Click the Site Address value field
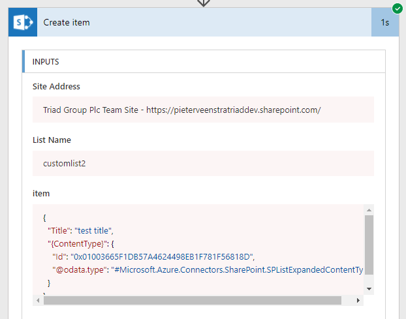Screen dimensions: 406x319 click(203, 110)
